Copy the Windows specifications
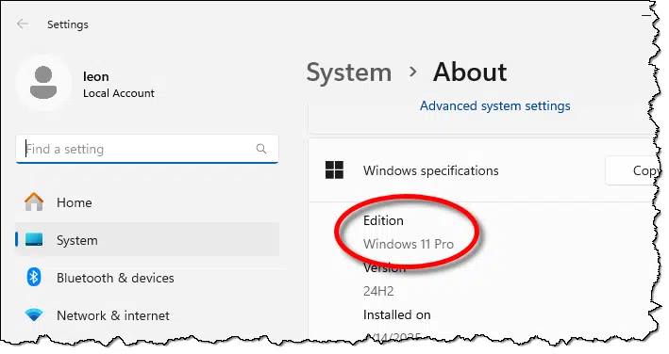The width and height of the screenshot is (669, 354). 632,170
